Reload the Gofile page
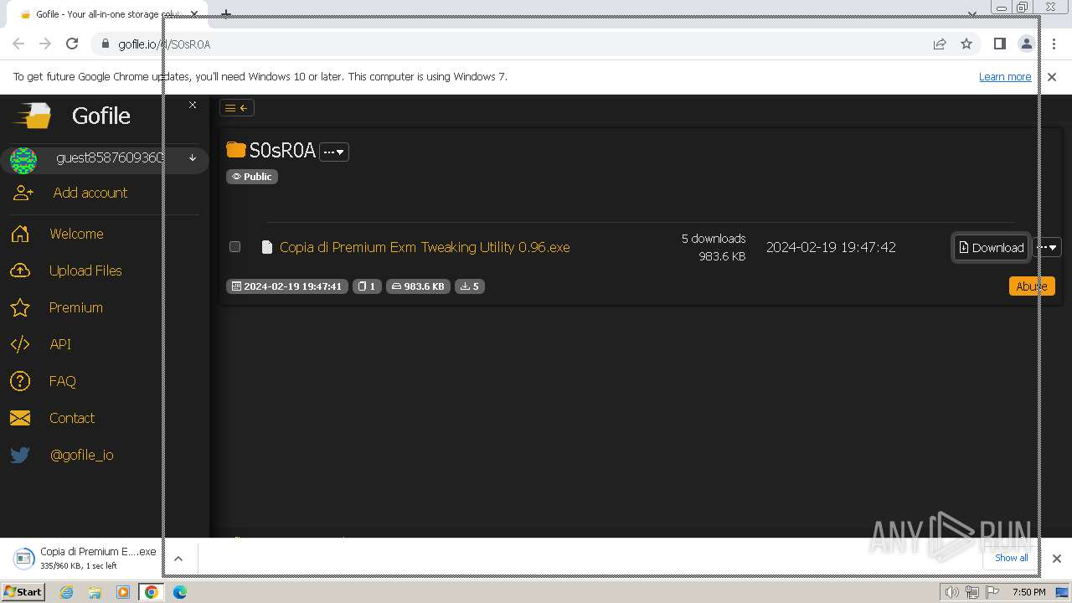The width and height of the screenshot is (1072, 603). [72, 44]
